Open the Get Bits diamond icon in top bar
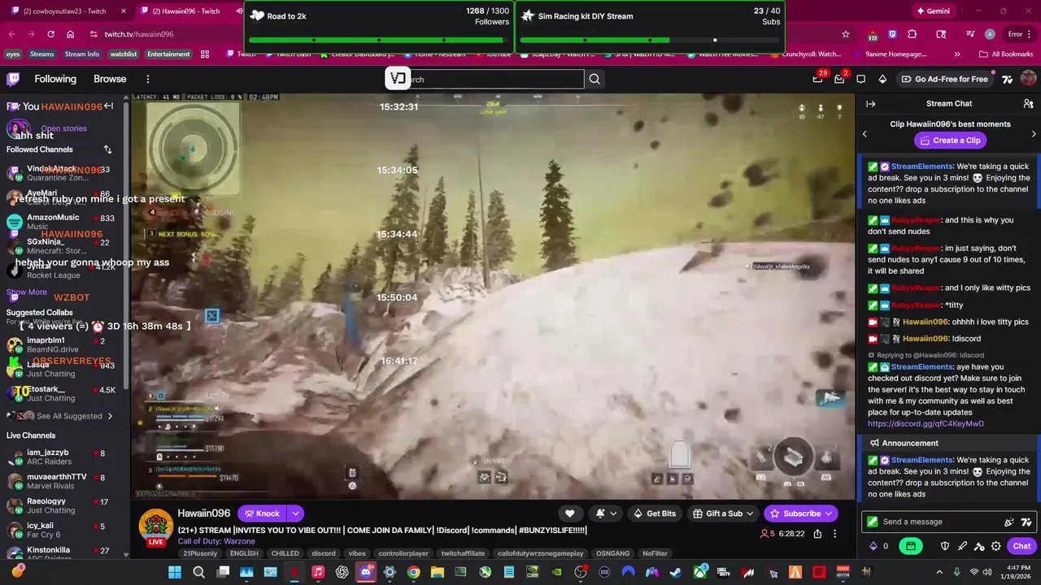This screenshot has height=585, width=1041. (882, 79)
